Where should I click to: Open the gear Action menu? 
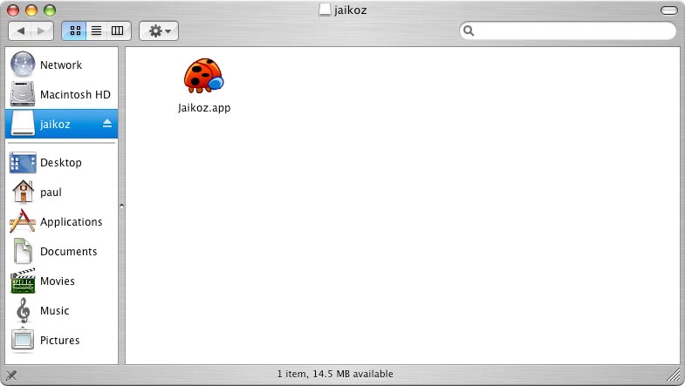pos(159,30)
